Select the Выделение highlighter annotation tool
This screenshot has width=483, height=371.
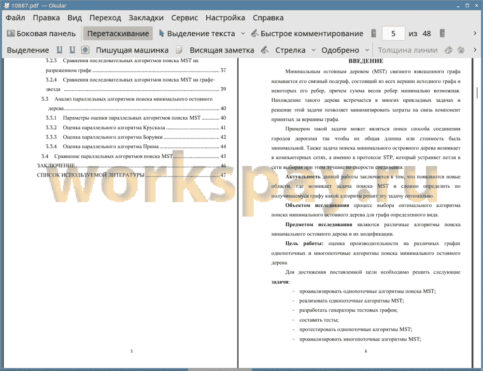coord(28,50)
